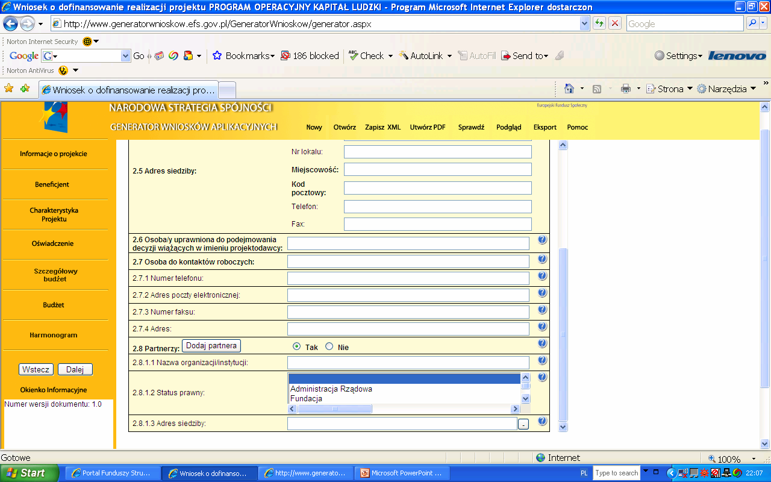Screen dimensions: 771x482
Task: Click Otwórz in the generator menu
Action: coord(345,127)
